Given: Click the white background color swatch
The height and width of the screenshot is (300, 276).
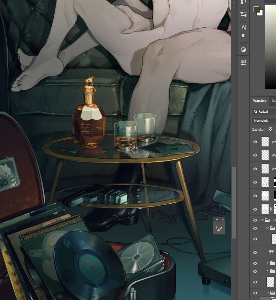Looking at the screenshot, I should 261,13.
